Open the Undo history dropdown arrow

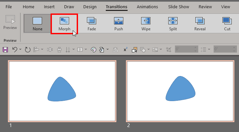pyautogui.click(x=20, y=50)
